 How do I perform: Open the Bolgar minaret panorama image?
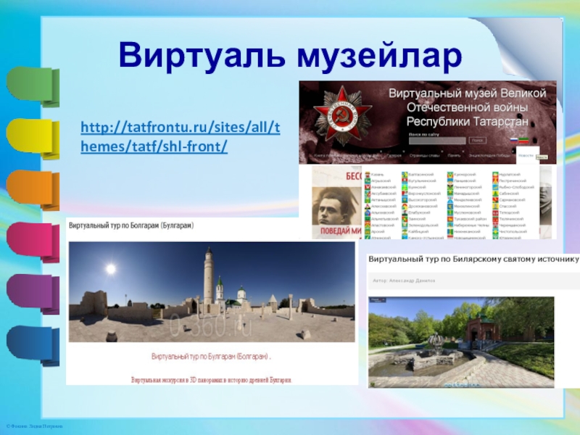point(212,292)
